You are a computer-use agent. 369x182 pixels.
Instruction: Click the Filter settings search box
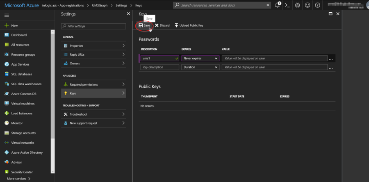coord(93,26)
